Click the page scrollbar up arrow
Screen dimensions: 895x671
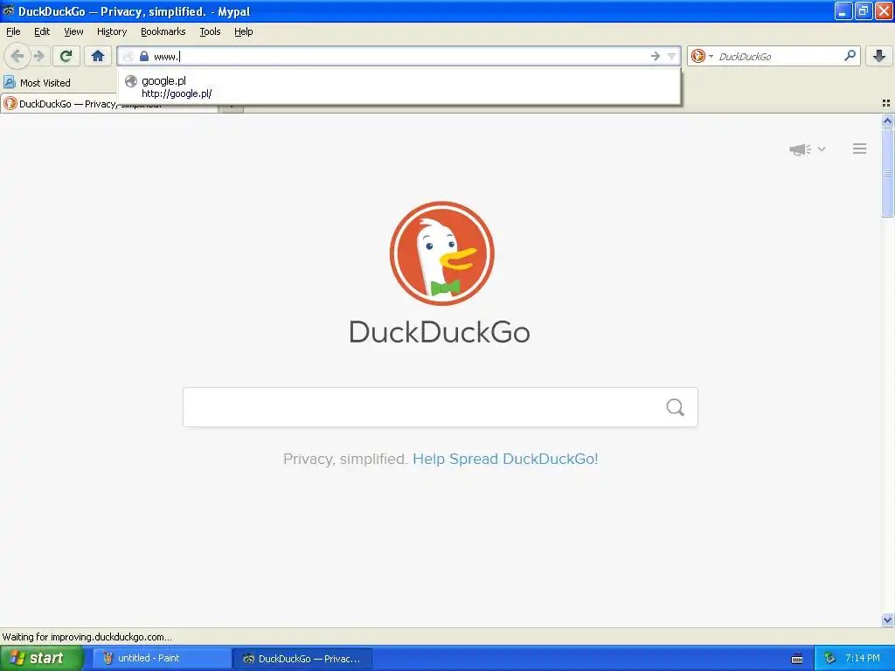click(887, 121)
